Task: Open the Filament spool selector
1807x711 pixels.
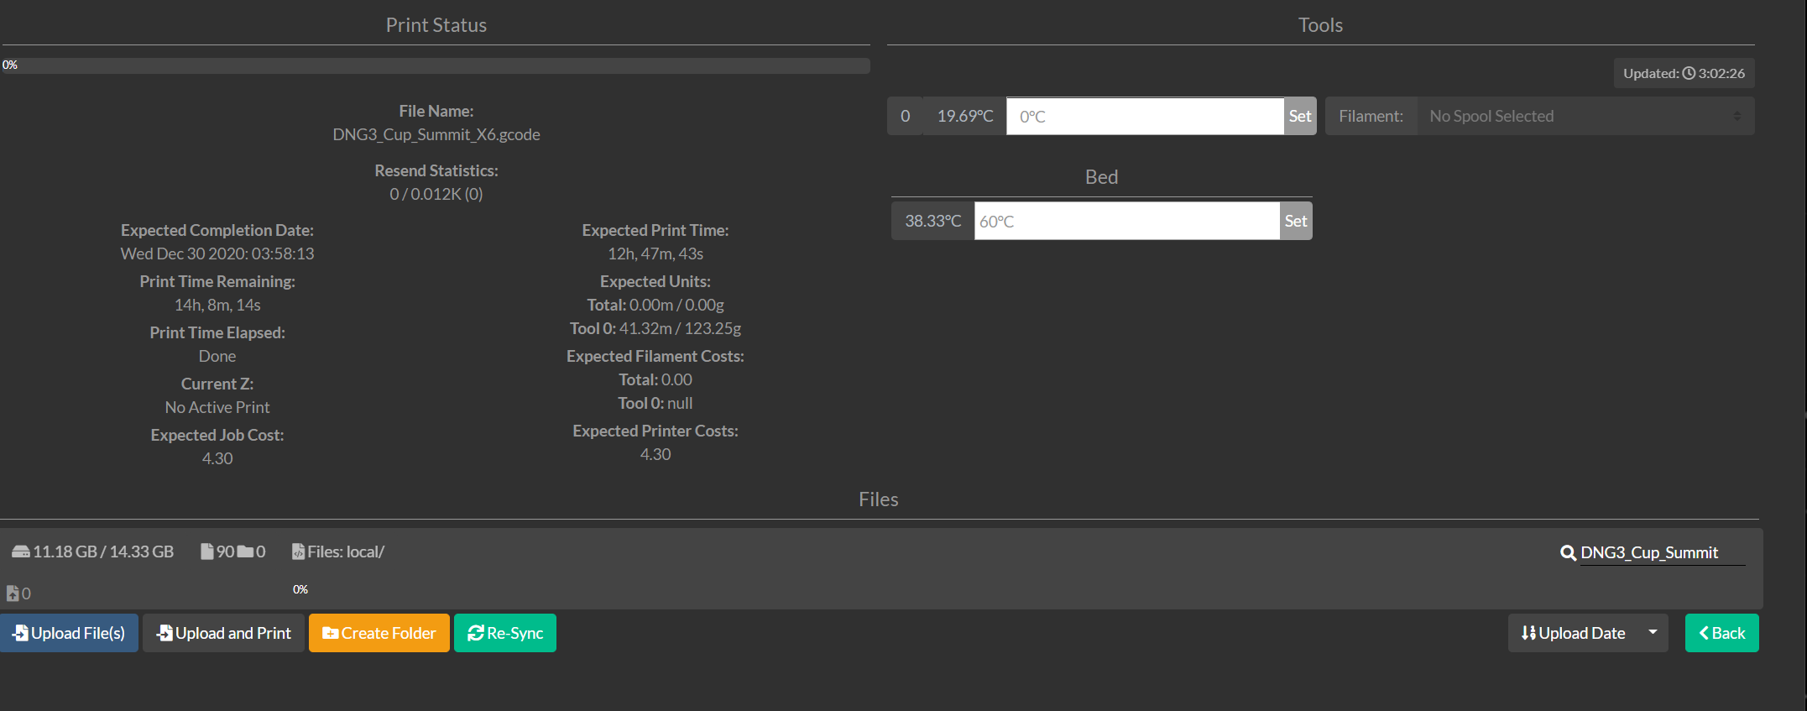Action: point(1585,116)
